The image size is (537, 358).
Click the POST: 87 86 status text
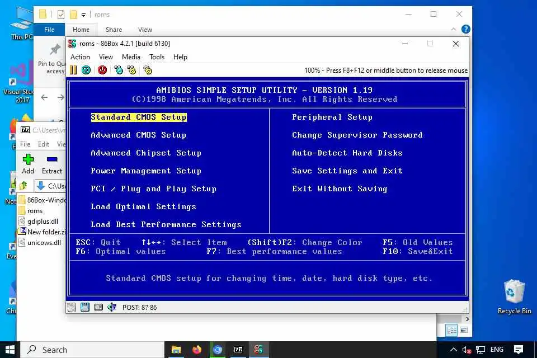pyautogui.click(x=140, y=307)
